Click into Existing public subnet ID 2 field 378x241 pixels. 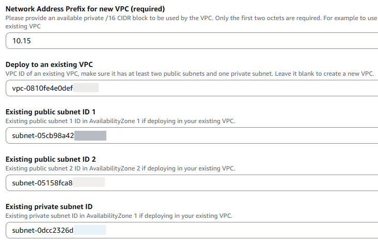coord(232,182)
